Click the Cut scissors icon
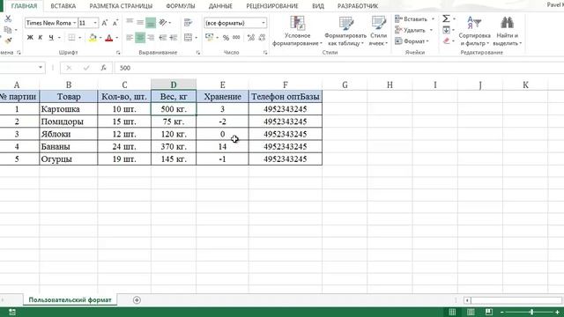 (x=8, y=18)
